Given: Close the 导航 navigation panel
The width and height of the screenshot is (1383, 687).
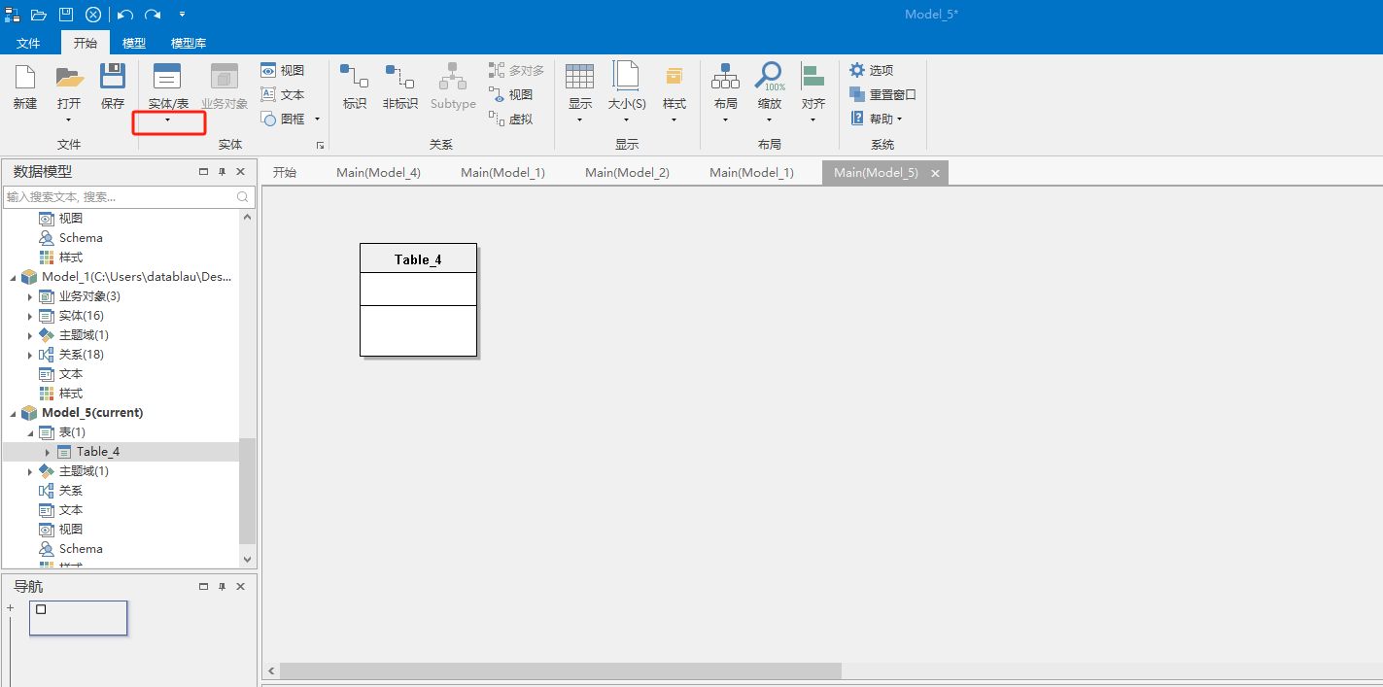Looking at the screenshot, I should 240,587.
